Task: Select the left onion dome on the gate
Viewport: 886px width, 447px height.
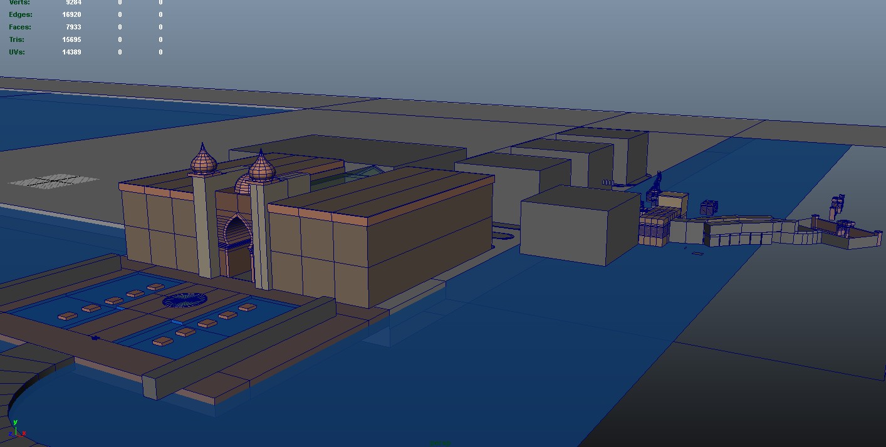Action: 203,160
